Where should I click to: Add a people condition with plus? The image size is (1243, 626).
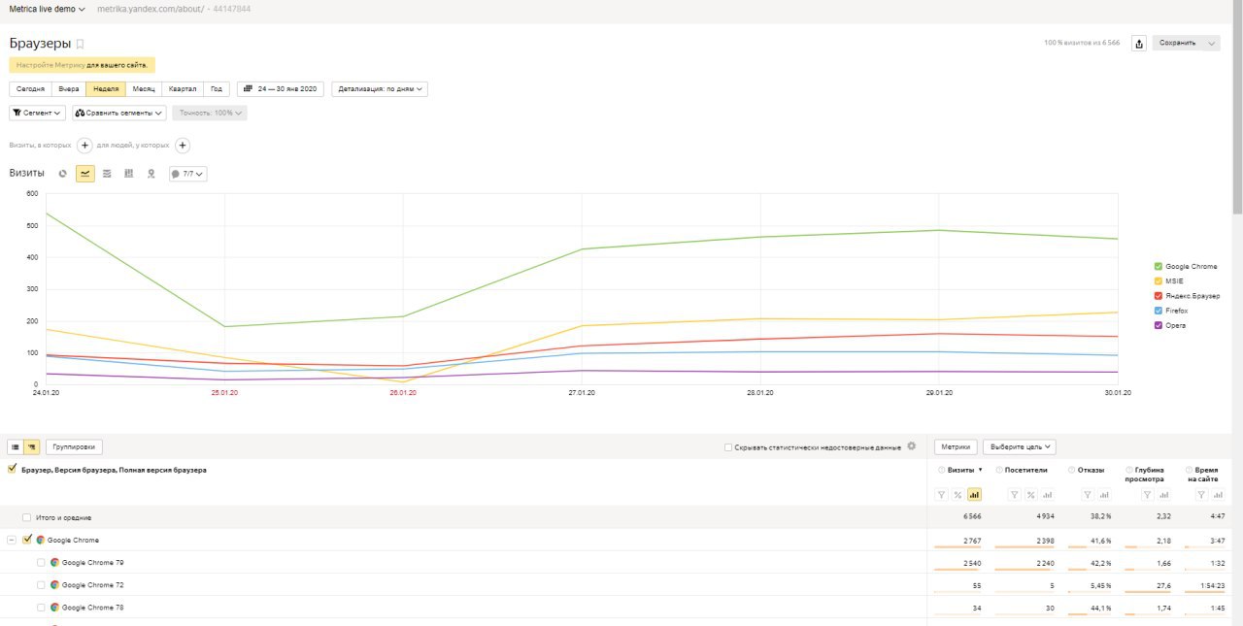tap(183, 146)
